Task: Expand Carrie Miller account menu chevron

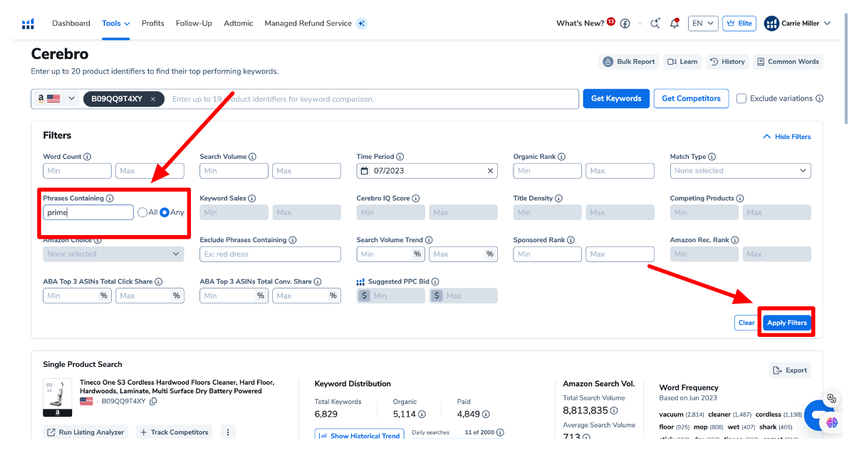Action: point(828,24)
